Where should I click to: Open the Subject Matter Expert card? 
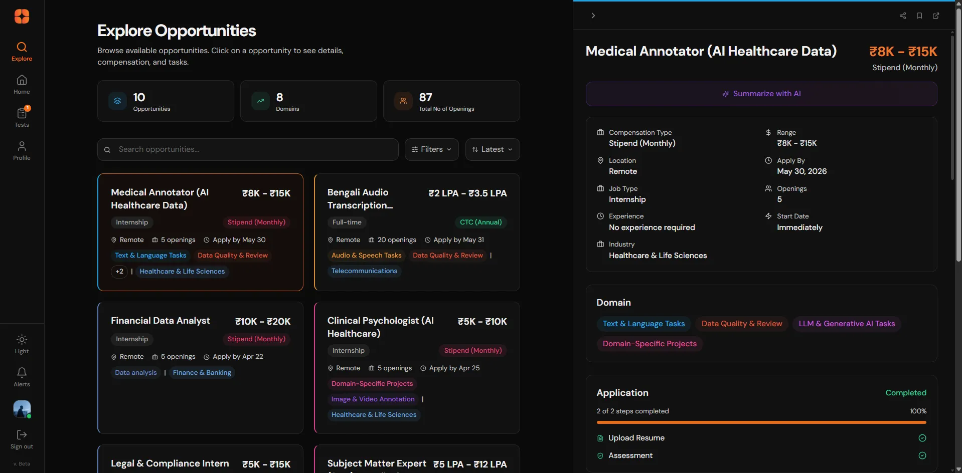pyautogui.click(x=417, y=459)
